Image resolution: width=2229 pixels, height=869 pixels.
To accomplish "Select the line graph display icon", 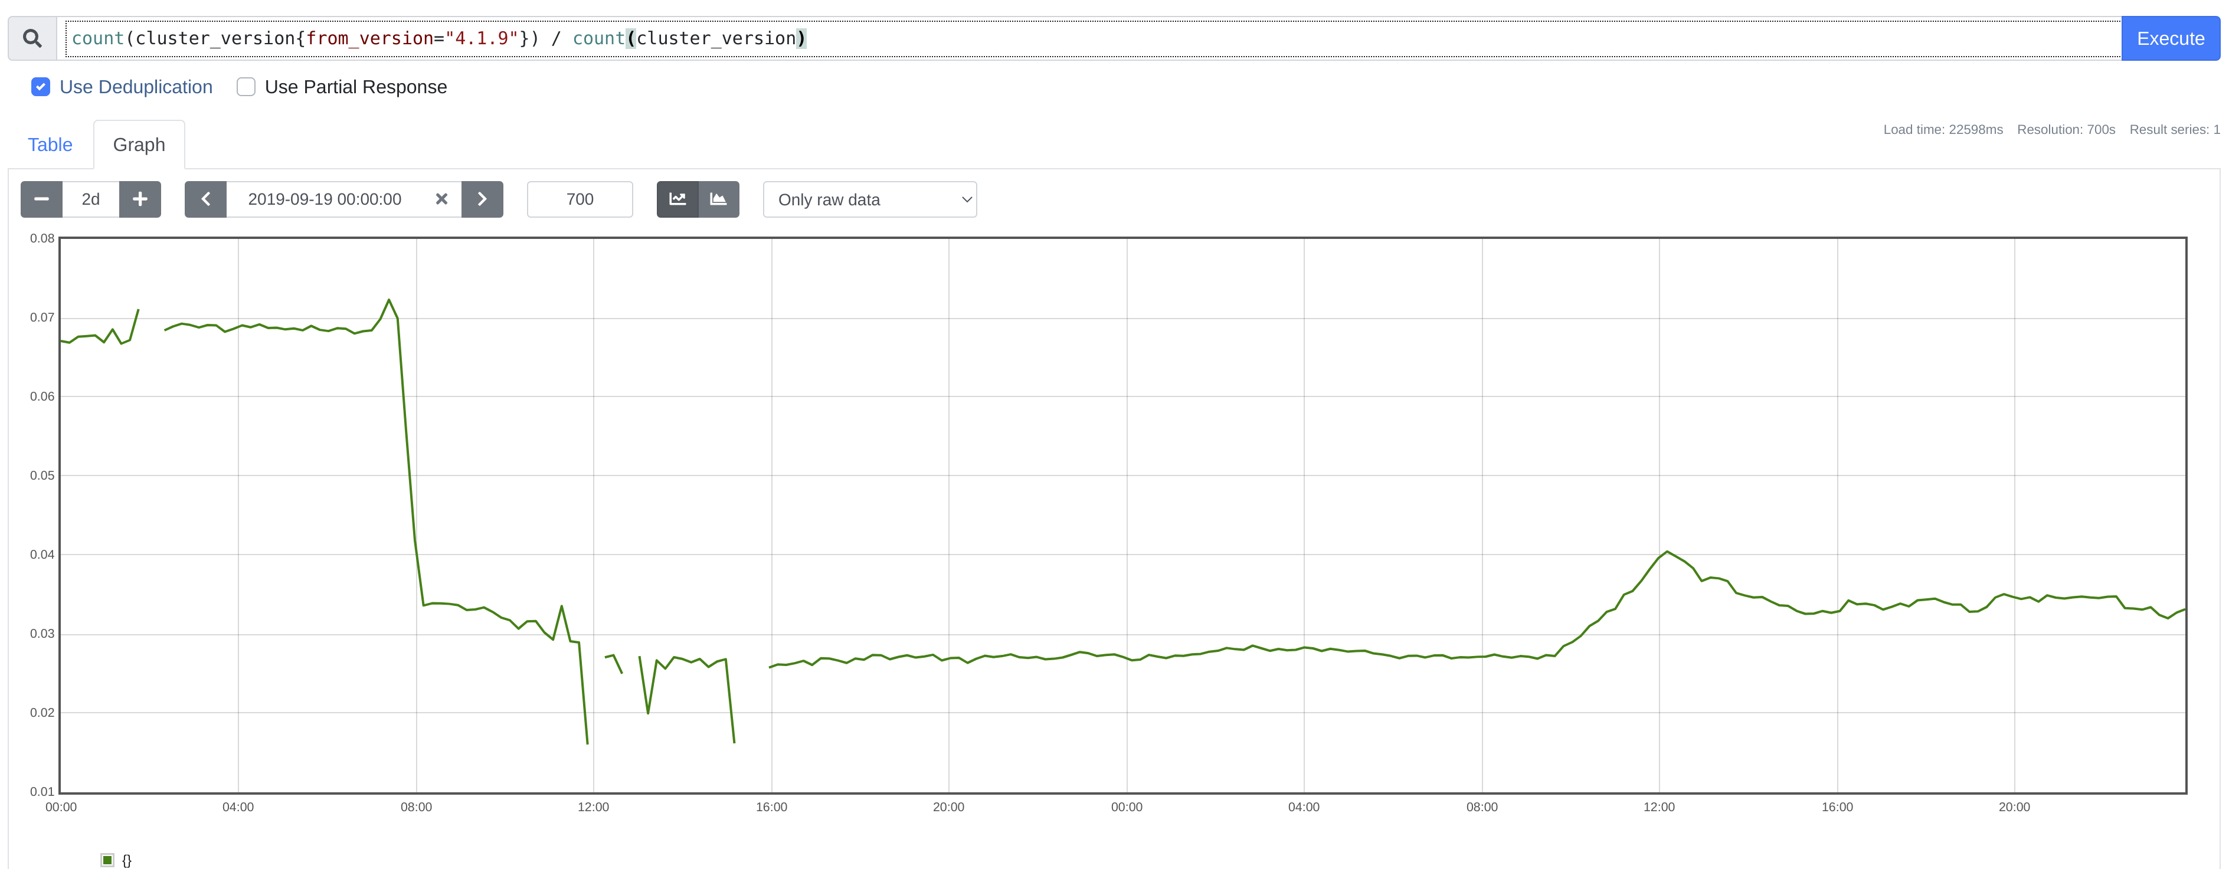I will pyautogui.click(x=679, y=199).
